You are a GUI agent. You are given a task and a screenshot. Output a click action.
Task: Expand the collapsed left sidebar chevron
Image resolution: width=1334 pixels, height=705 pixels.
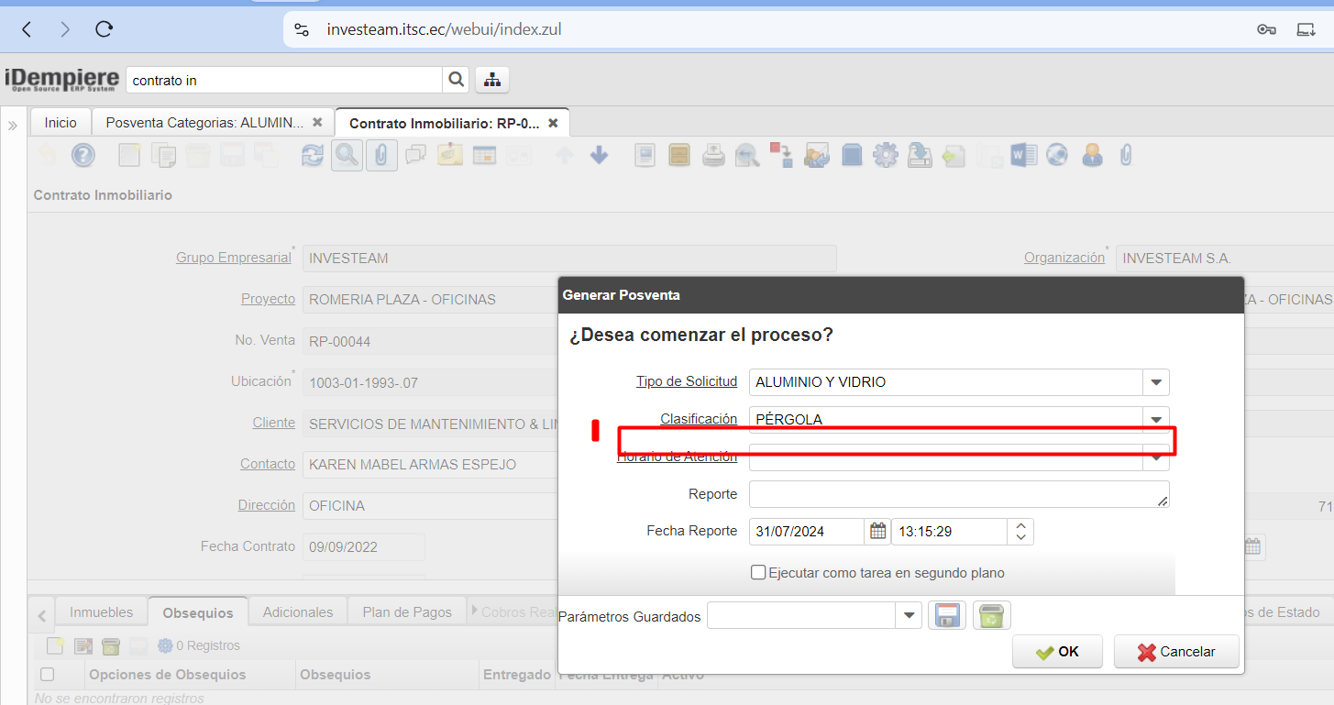point(13,126)
